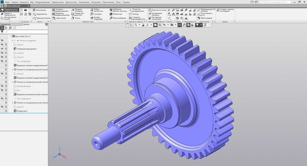Image resolution: width=307 pixels, height=166 pixels.
Task: Open Расстояние и угол measurement
Action: click(x=205, y=14)
